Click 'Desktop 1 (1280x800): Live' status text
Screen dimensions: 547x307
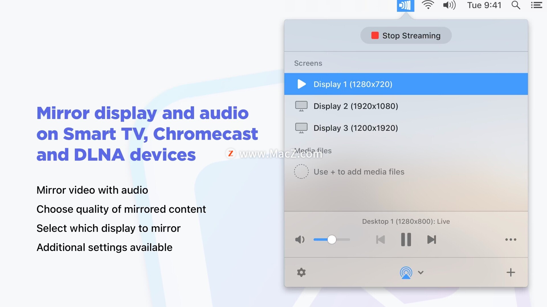tap(406, 221)
